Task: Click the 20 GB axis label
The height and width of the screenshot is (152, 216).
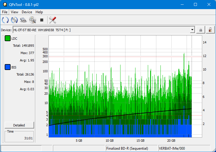Action: click(x=171, y=141)
